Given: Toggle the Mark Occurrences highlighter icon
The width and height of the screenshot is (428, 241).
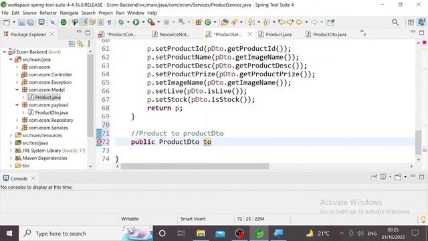Looking at the screenshot, I should tap(84, 22).
